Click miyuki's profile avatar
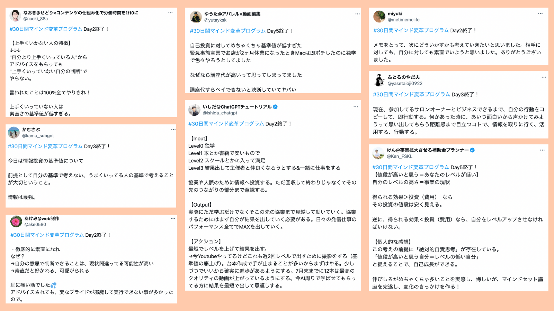 (379, 17)
